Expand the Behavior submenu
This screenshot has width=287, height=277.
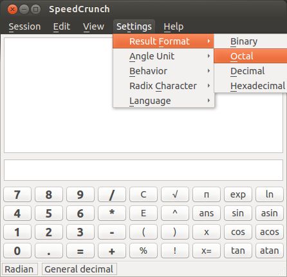163,71
